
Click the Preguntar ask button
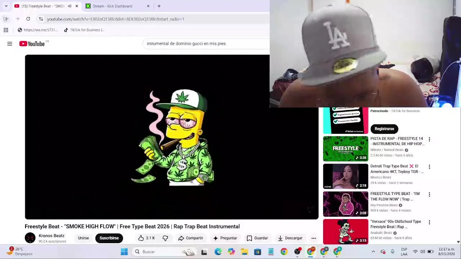click(x=225, y=238)
